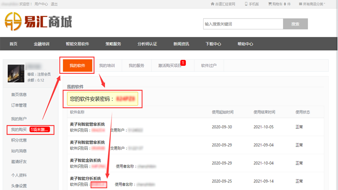Expand the 所有商品分类 dropdown
The width and height of the screenshot is (338, 190).
(312, 4)
